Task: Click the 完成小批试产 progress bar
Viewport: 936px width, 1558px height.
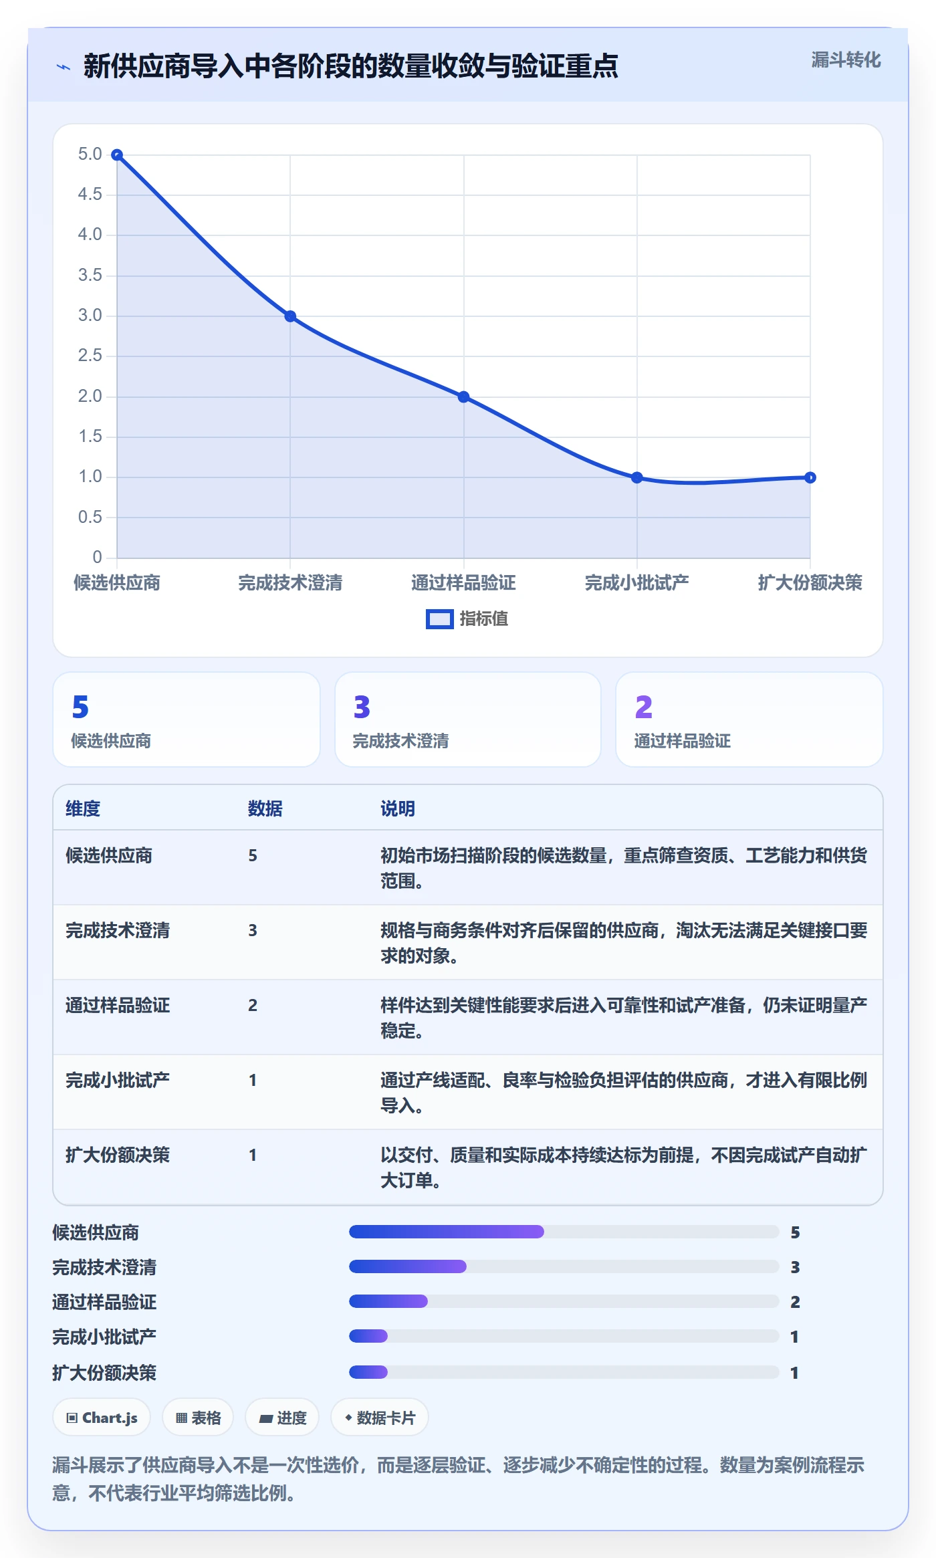Action: coord(564,1336)
